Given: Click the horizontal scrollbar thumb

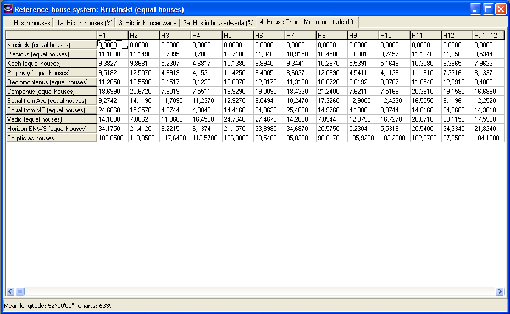Looking at the screenshot, I should pos(20,292).
